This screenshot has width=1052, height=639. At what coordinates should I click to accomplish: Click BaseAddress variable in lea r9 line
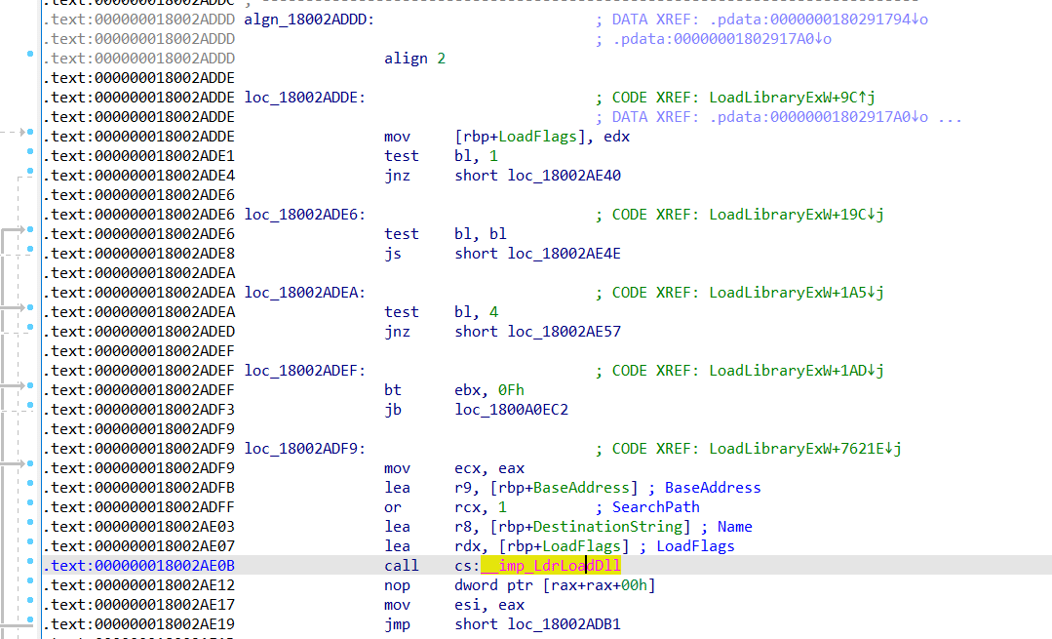point(581,487)
